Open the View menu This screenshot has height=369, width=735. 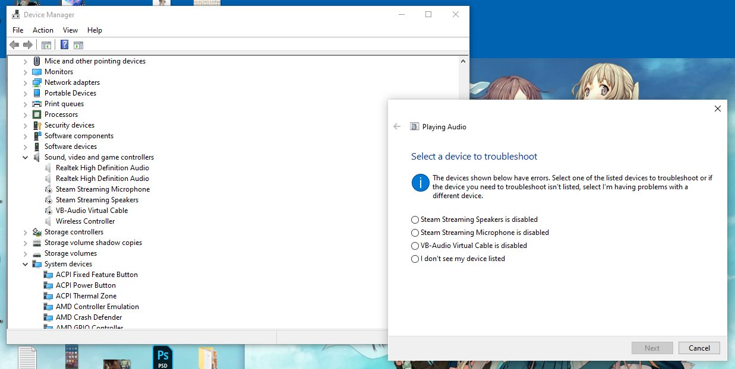pyautogui.click(x=70, y=30)
